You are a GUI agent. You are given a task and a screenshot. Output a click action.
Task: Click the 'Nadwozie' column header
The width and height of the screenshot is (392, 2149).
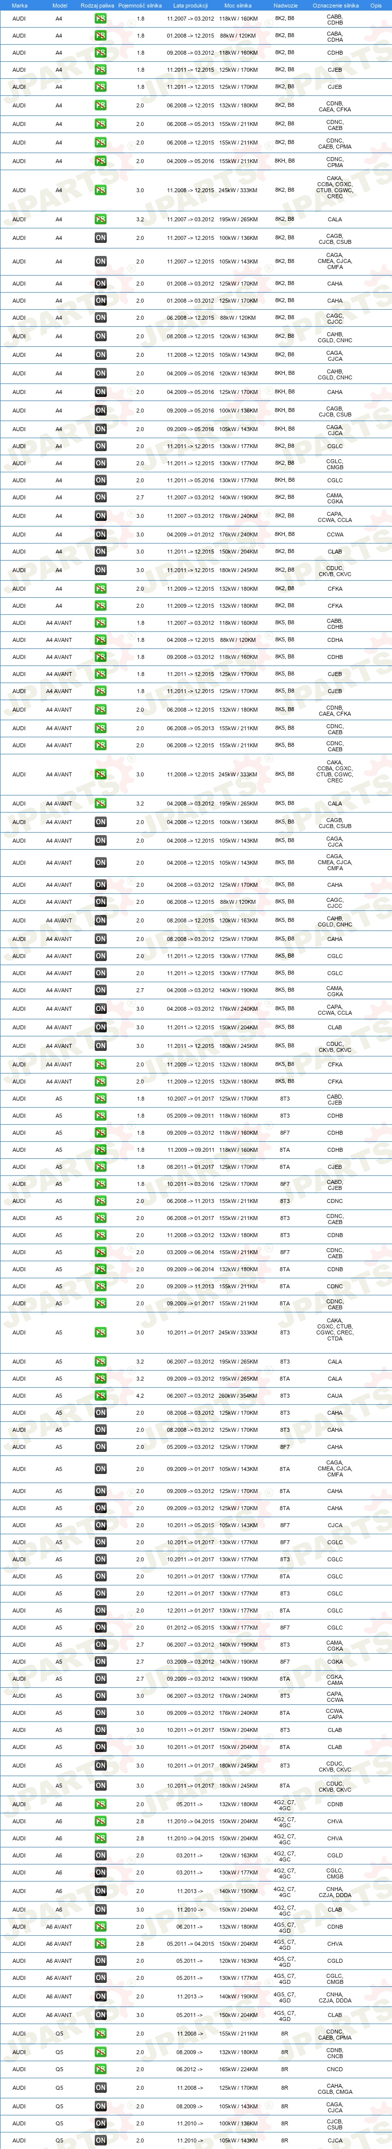[x=285, y=5]
